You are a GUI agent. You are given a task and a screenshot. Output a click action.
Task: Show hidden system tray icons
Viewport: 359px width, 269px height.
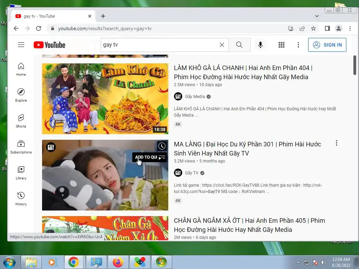coord(298,262)
